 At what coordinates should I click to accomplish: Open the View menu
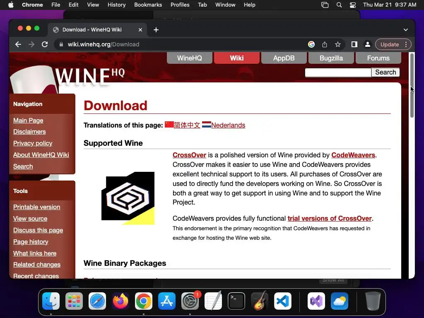[x=93, y=5]
